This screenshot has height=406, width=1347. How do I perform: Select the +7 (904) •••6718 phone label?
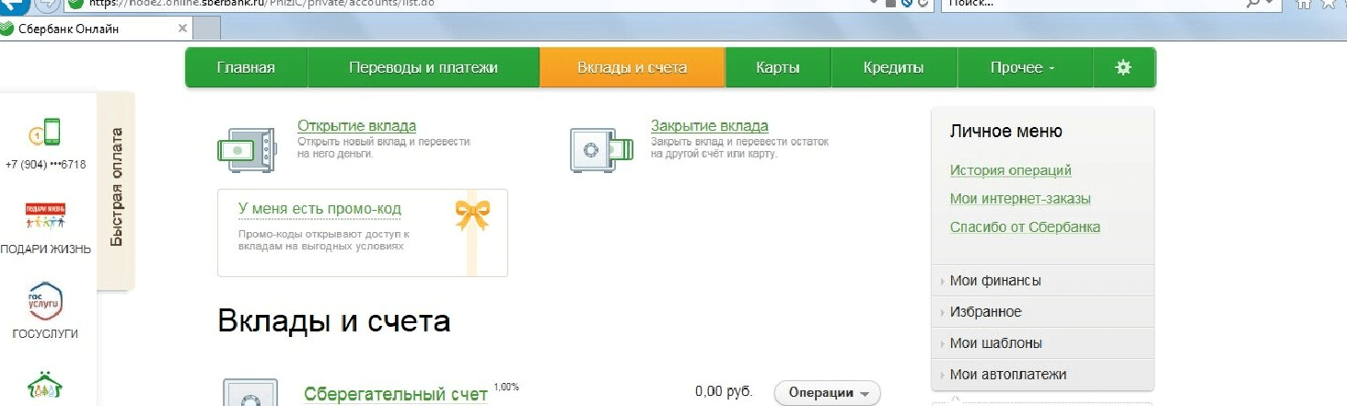point(45,164)
